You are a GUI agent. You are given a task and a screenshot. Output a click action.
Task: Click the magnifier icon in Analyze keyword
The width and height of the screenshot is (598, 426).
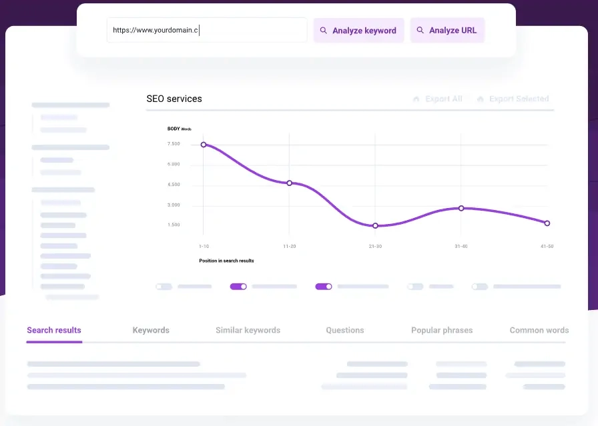324,31
